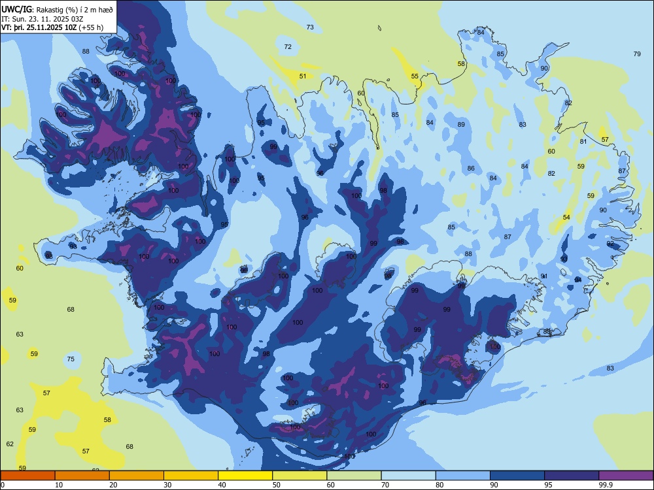Click the humidity value '55' on the north coast
Image resolution: width=654 pixels, height=490 pixels.
point(415,76)
